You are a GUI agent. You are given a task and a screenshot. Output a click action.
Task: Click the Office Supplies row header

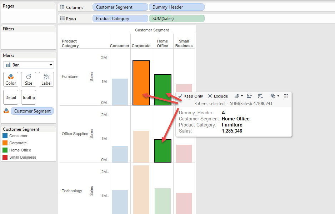click(75, 134)
